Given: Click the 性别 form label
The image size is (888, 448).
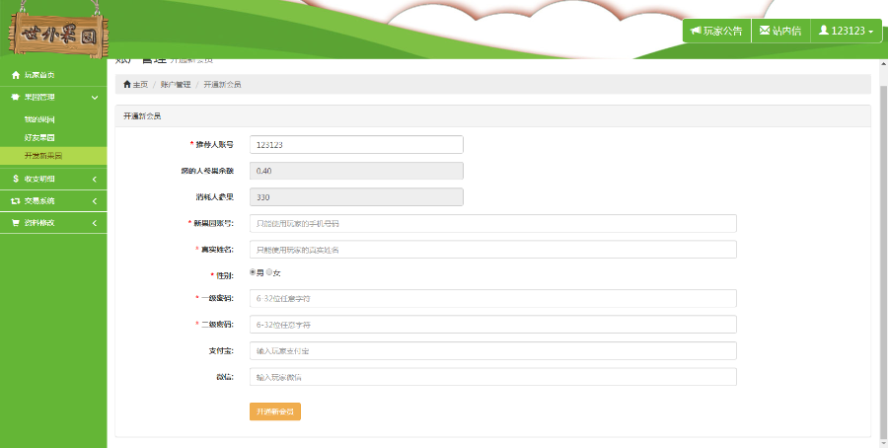Looking at the screenshot, I should (222, 276).
